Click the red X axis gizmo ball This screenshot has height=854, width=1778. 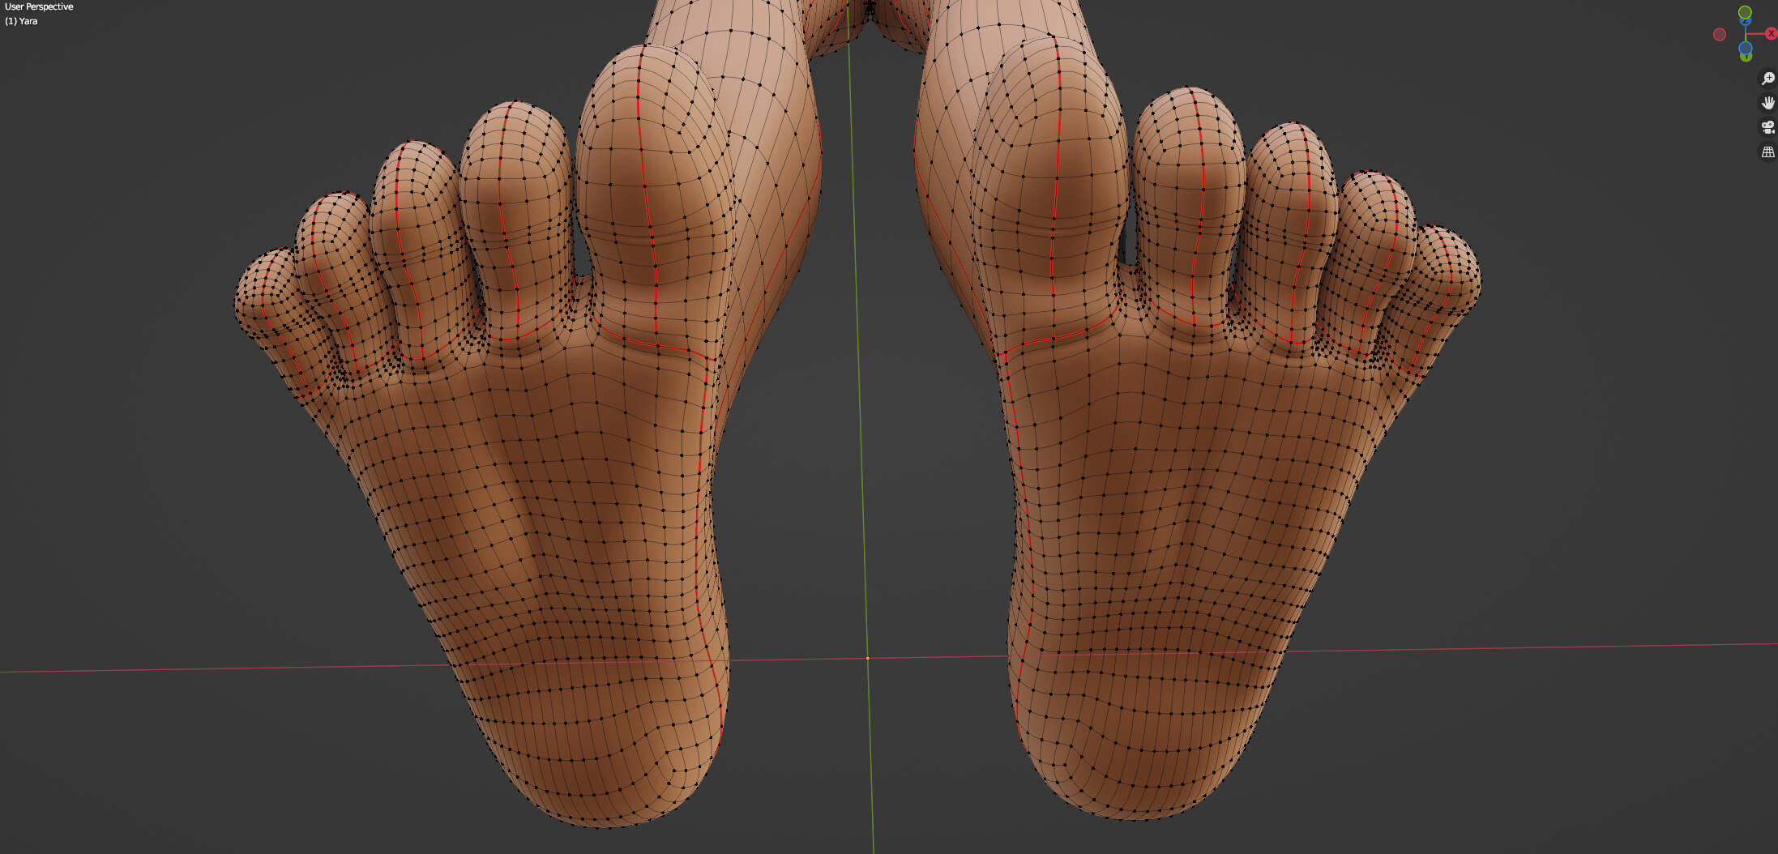coord(1772,34)
